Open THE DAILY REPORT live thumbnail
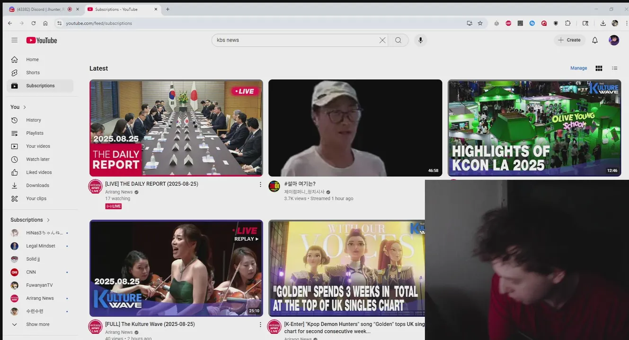Viewport: 629px width, 340px height. tap(176, 128)
